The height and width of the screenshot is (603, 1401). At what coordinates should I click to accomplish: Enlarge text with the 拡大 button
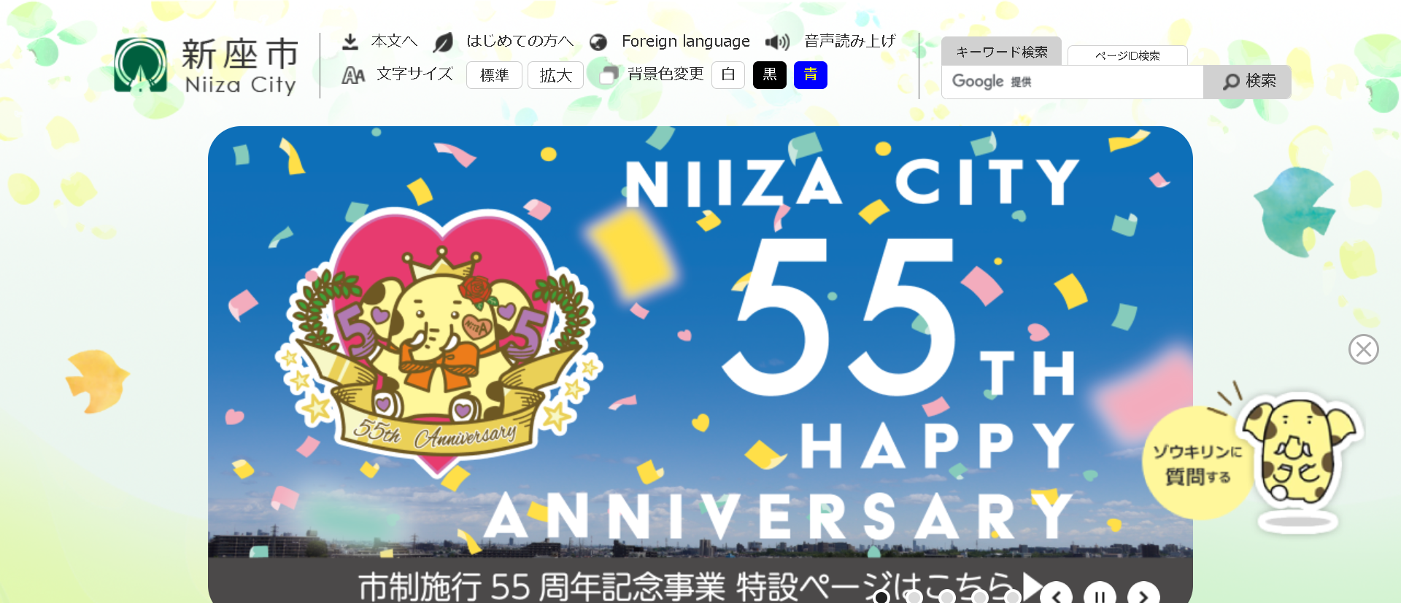(x=555, y=75)
